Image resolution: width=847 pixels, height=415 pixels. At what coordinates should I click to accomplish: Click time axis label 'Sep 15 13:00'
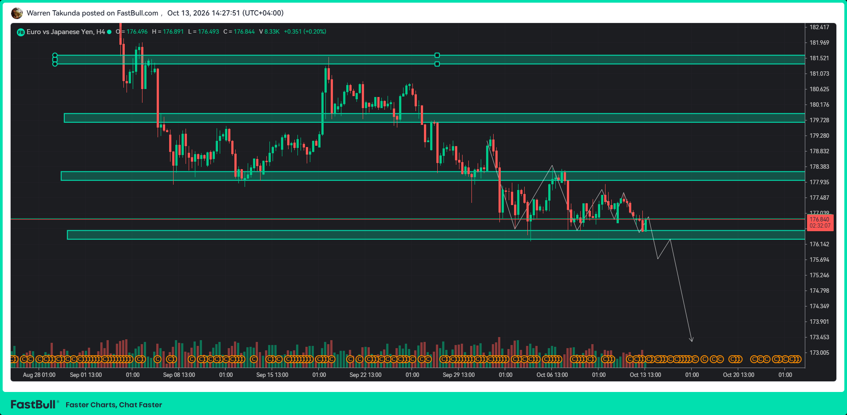click(272, 375)
